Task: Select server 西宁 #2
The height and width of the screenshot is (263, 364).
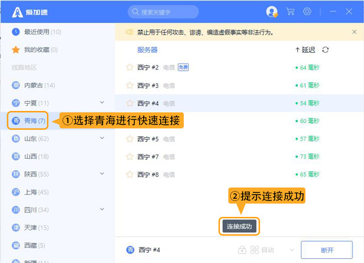Action: point(240,67)
